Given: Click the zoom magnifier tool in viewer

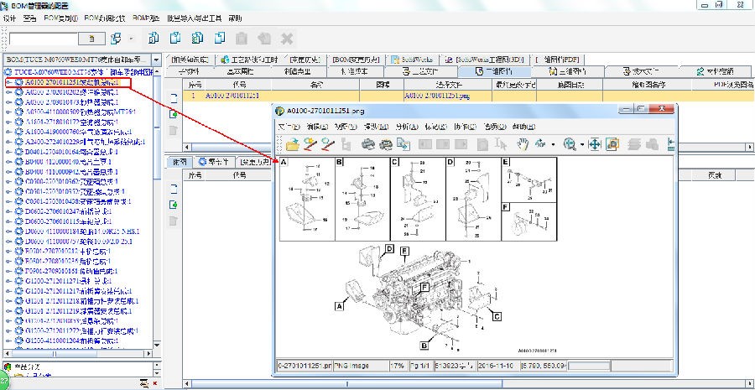Looking at the screenshot, I should pyautogui.click(x=570, y=144).
